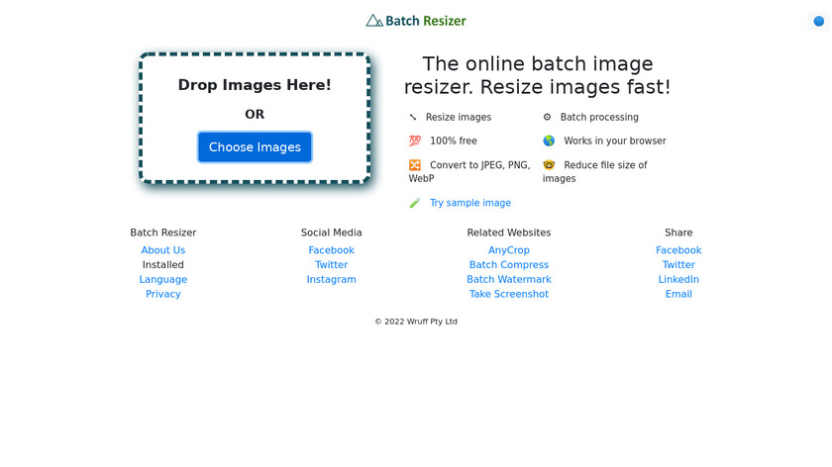Click the gear icon beside Batch processing
The width and height of the screenshot is (832, 467).
pos(547,117)
